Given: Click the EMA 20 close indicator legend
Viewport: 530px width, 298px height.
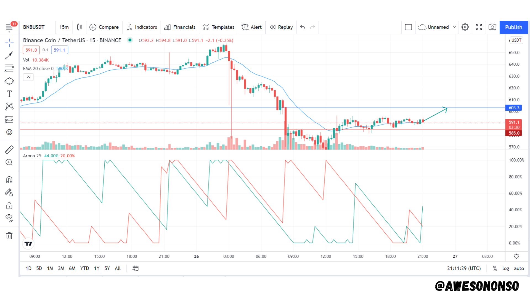Looking at the screenshot, I should (38, 69).
